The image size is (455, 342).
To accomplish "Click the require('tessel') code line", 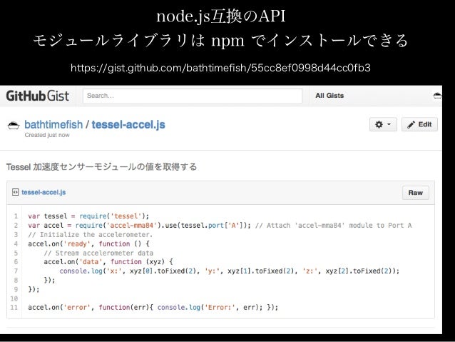I will (x=88, y=216).
